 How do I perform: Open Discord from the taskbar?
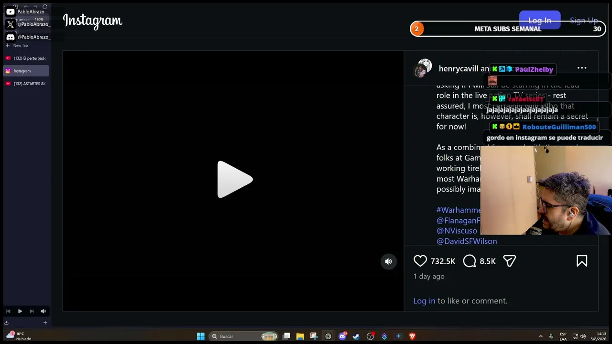point(342,336)
